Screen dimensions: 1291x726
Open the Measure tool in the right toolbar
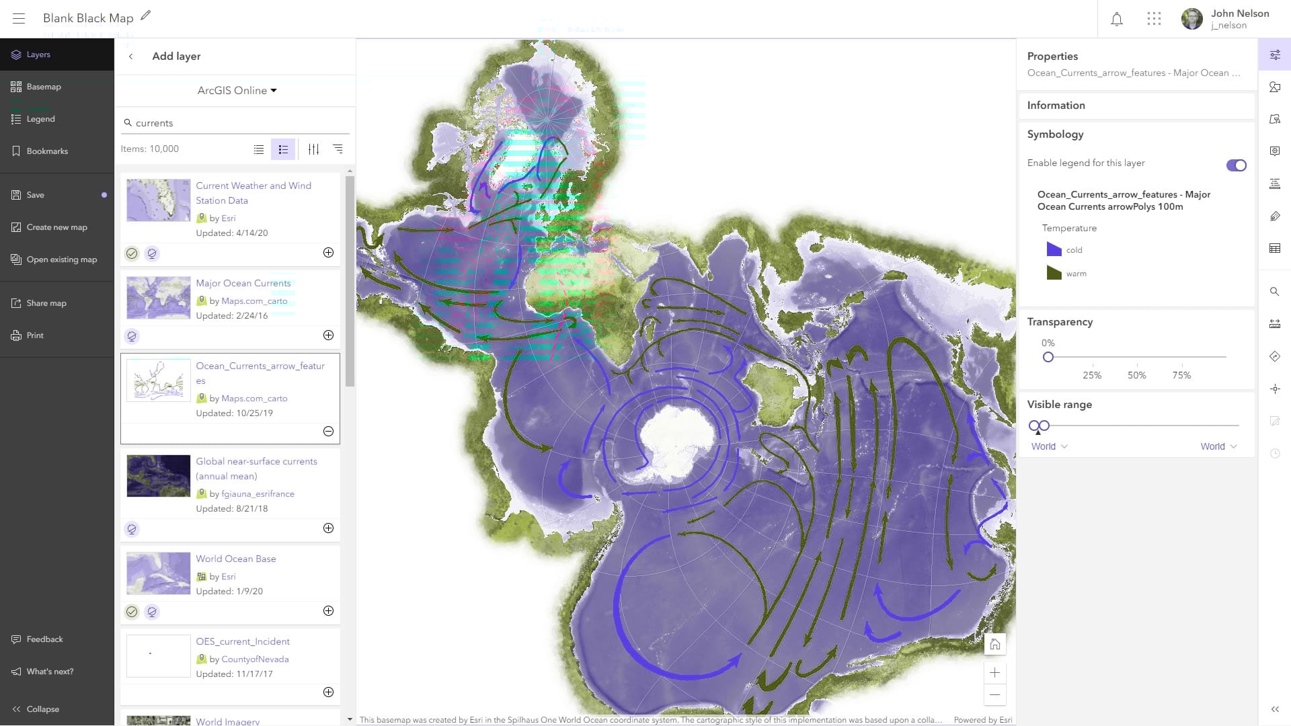[1275, 324]
